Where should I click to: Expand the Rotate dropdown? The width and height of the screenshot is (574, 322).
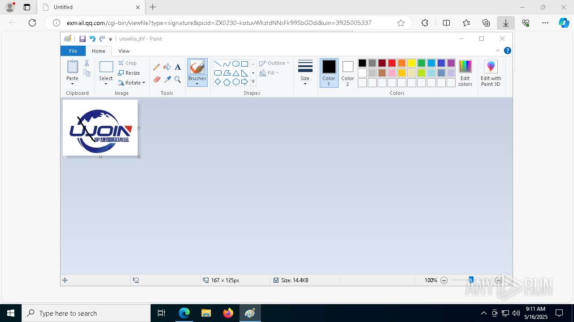click(143, 83)
